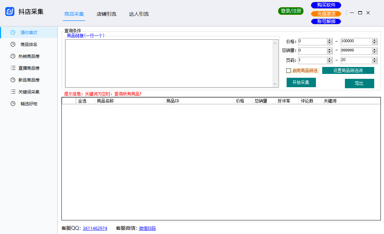The image size is (384, 234).
Task: Open the 达人引流 tab
Action: point(139,14)
